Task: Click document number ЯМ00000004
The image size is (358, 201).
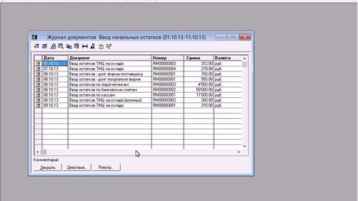Action: 164,69
